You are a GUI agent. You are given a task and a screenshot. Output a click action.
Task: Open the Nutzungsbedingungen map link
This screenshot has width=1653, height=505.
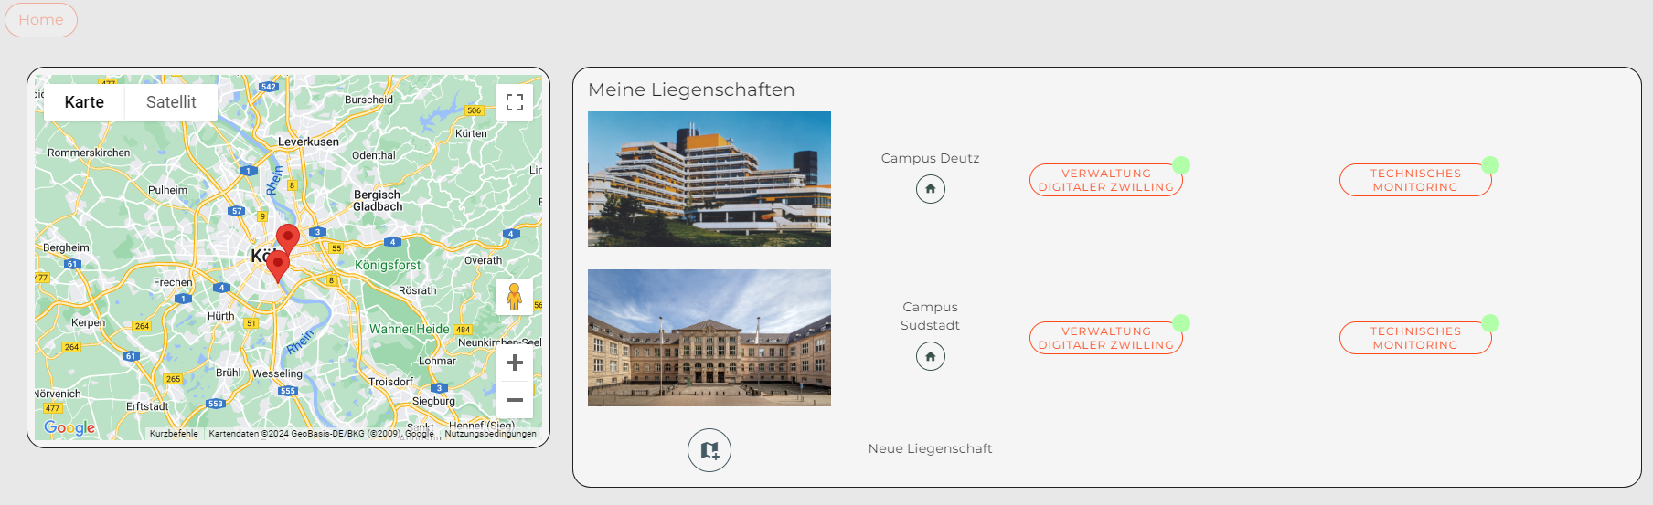[490, 434]
